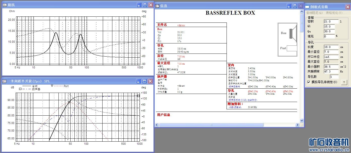Close the 倒相式音箱 dialog

click(347, 7)
